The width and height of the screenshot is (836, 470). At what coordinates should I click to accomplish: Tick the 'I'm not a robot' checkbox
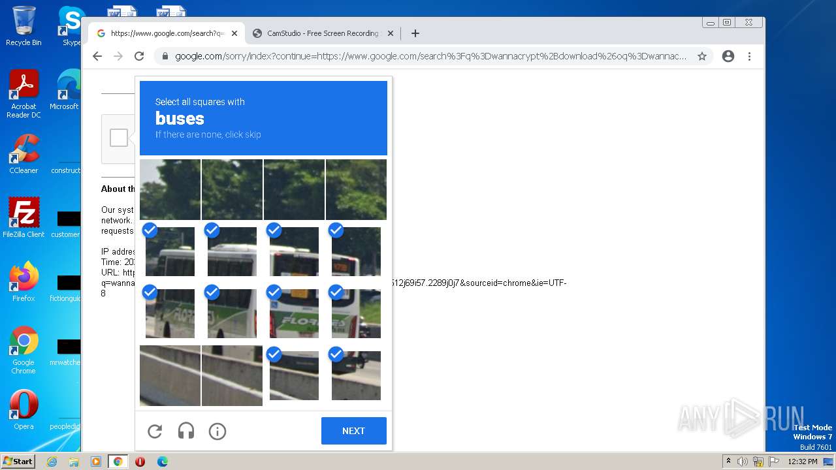(119, 138)
